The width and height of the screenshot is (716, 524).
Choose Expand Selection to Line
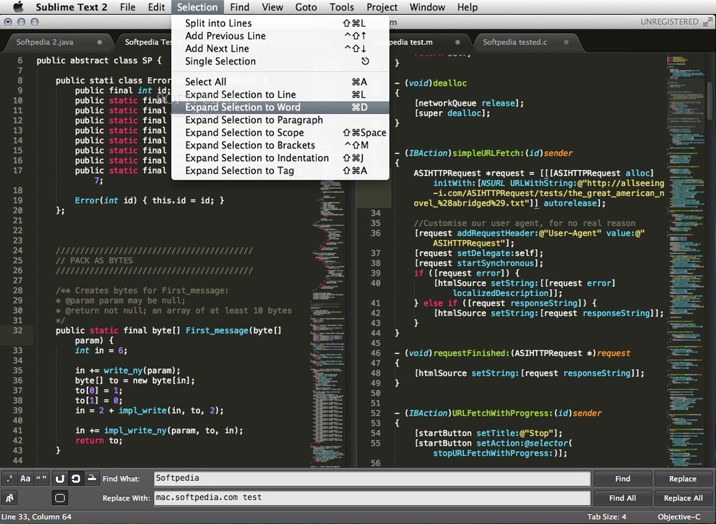[280, 94]
